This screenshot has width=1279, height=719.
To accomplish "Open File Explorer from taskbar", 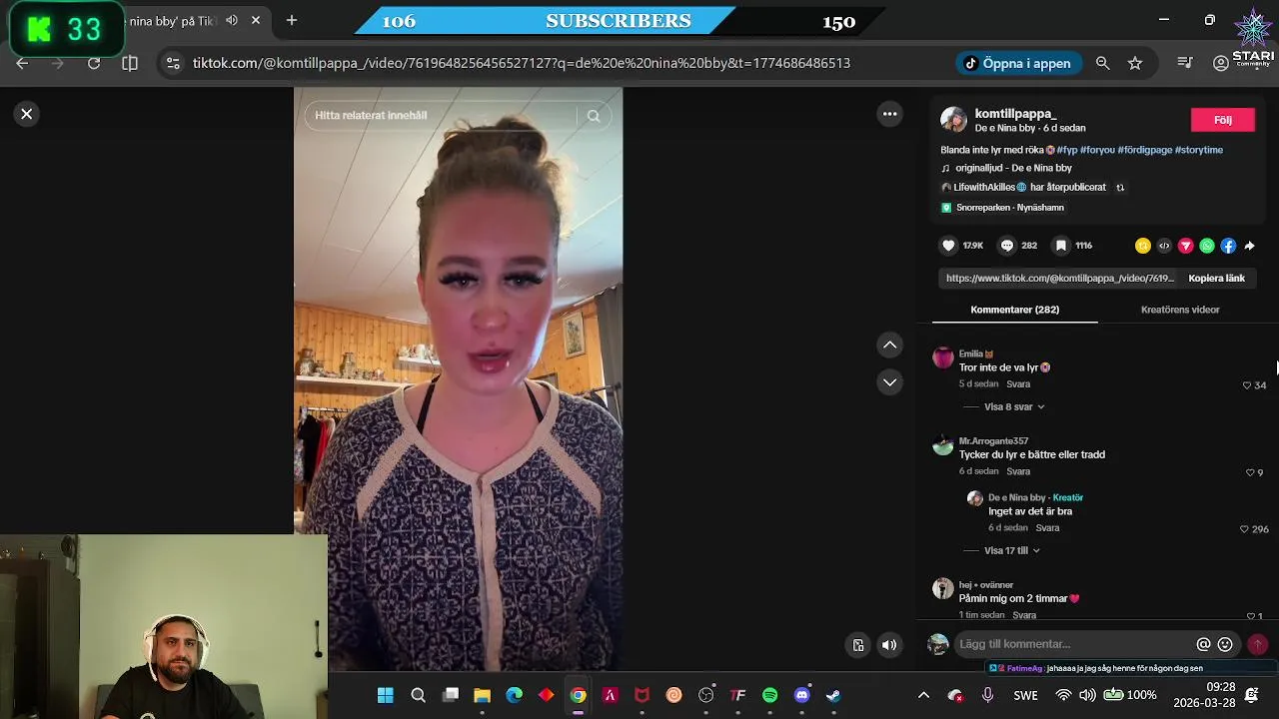I will (x=482, y=695).
